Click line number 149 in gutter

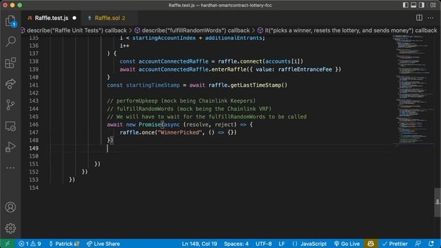tap(34, 148)
